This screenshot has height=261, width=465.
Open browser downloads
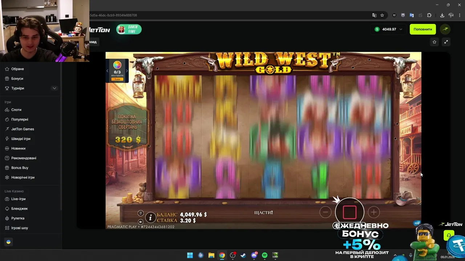pyautogui.click(x=442, y=15)
